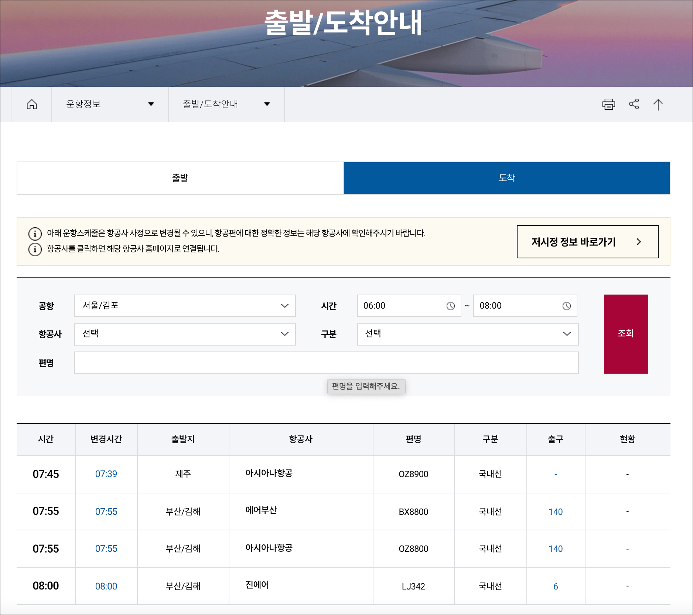Viewport: 693px width, 615px height.
Task: Open end time clock picker for 08:00
Action: [x=567, y=306]
